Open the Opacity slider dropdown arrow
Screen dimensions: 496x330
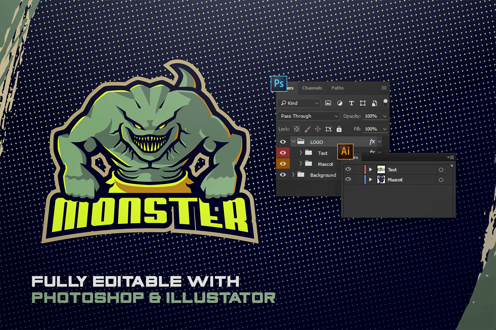[385, 116]
